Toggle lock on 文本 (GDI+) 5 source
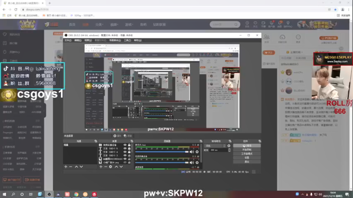The image size is (353, 198). 129,148
